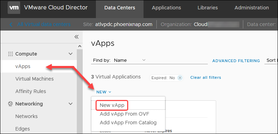The width and height of the screenshot is (278, 134).
Task: Choose Add vApp From Catalog
Action: 128,123
